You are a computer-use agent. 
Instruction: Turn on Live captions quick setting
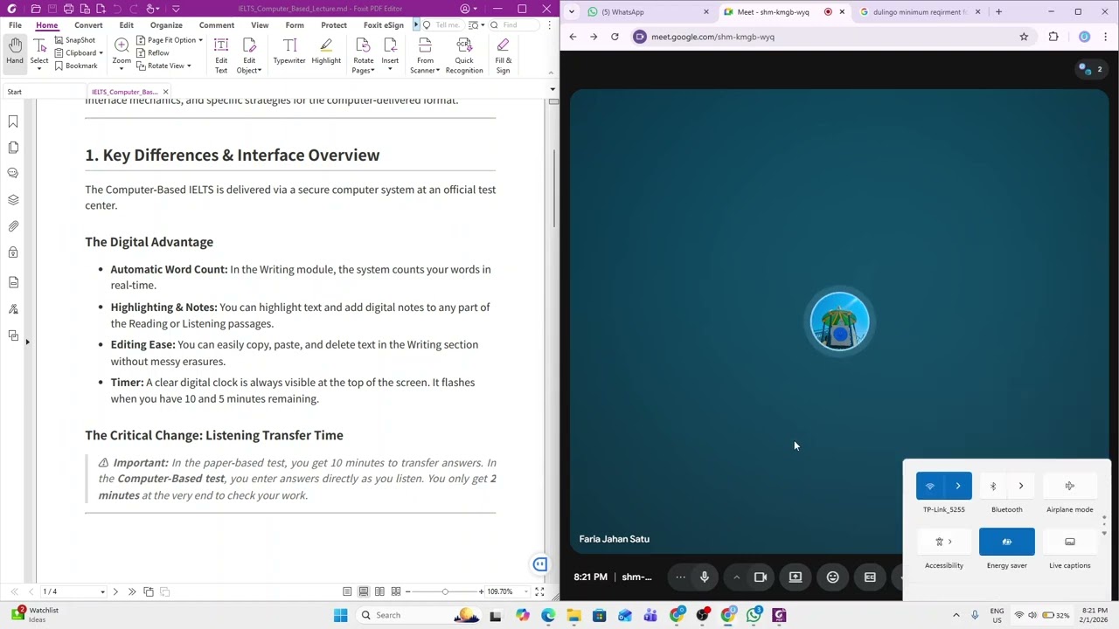pos(1069,542)
